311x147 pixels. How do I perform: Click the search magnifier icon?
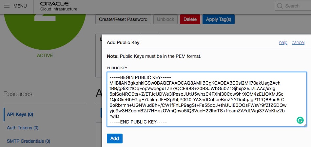pos(280,6)
